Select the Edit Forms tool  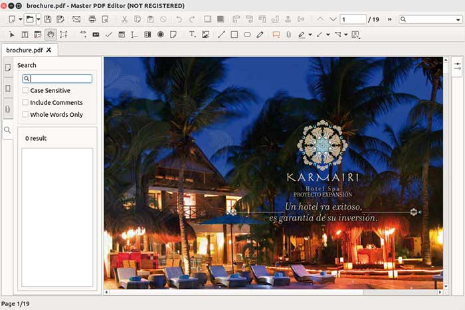38,35
